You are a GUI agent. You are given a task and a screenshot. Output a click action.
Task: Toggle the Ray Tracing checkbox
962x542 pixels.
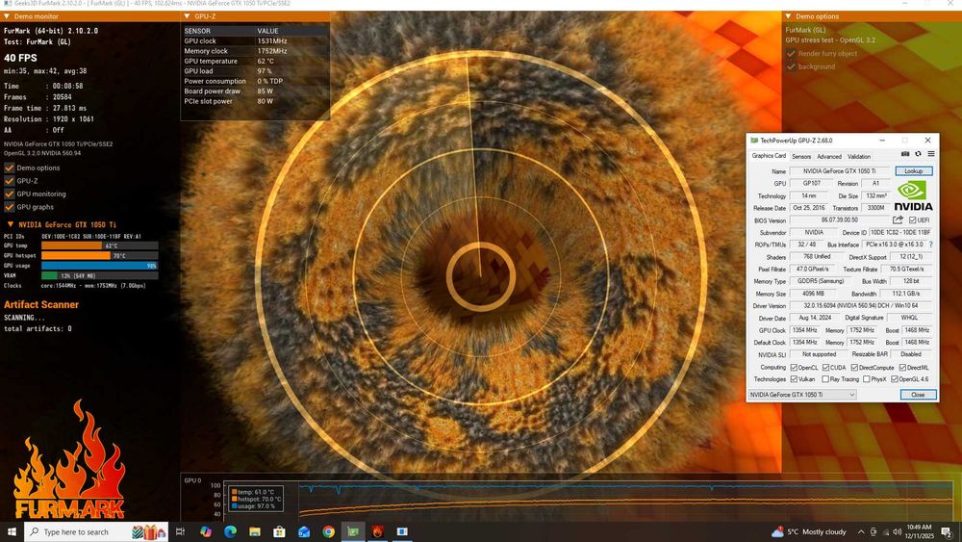click(825, 379)
